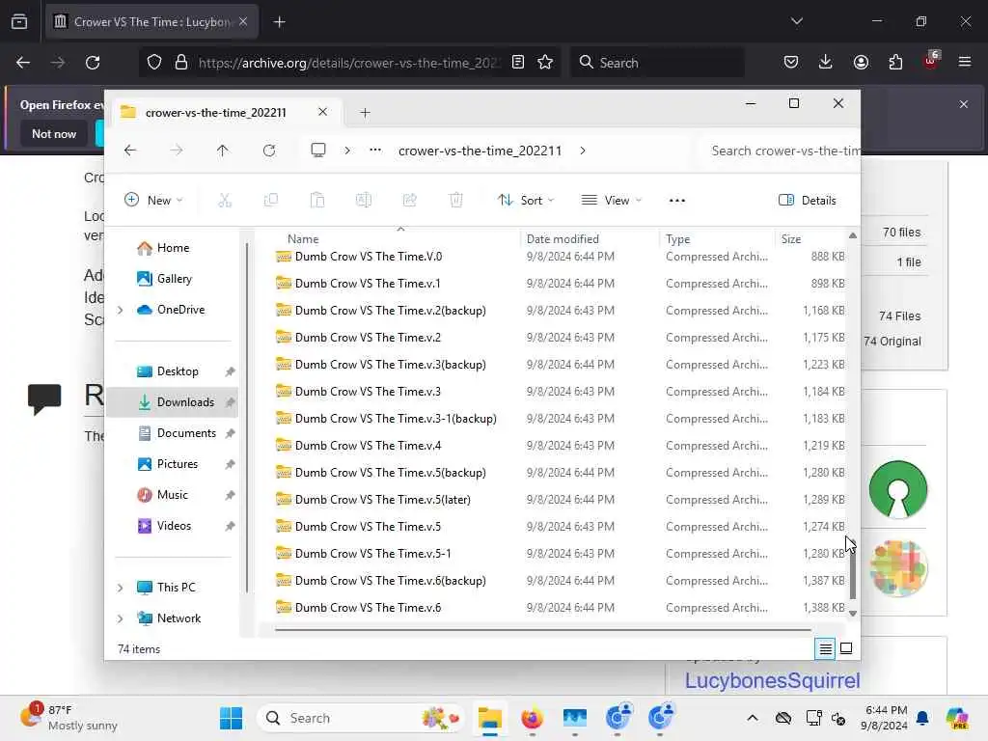The height and width of the screenshot is (741, 988).
Task: Save page to Pocket icon
Action: (791, 63)
